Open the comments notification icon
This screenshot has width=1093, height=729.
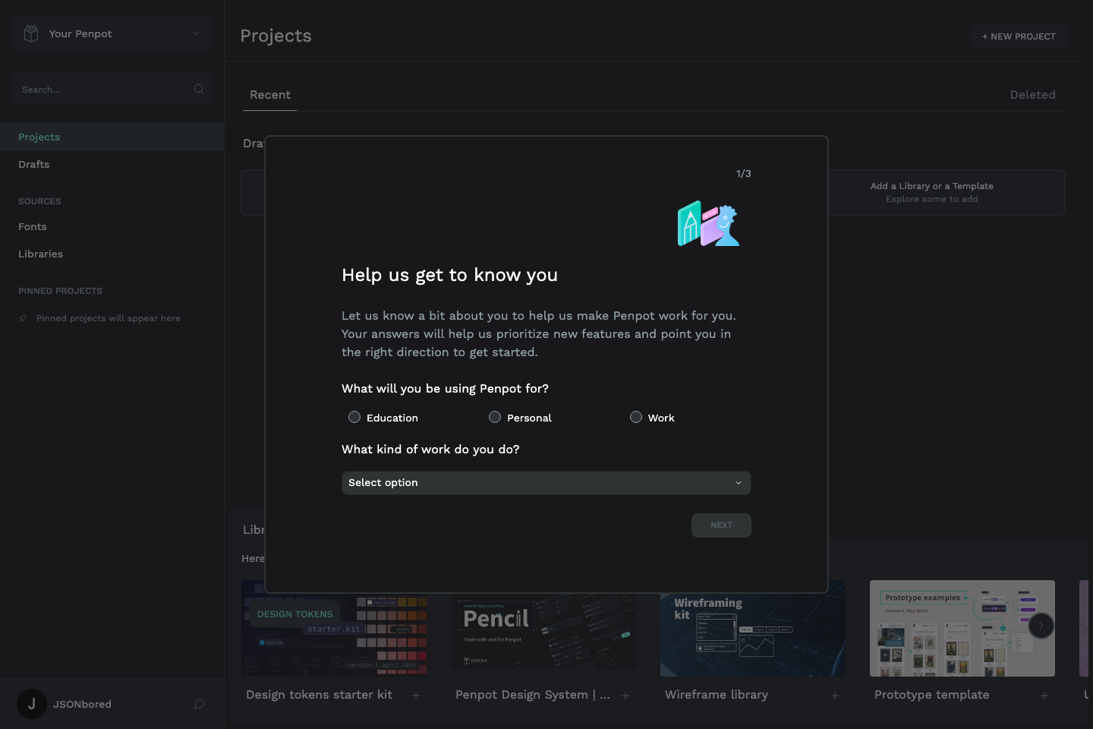tap(200, 704)
